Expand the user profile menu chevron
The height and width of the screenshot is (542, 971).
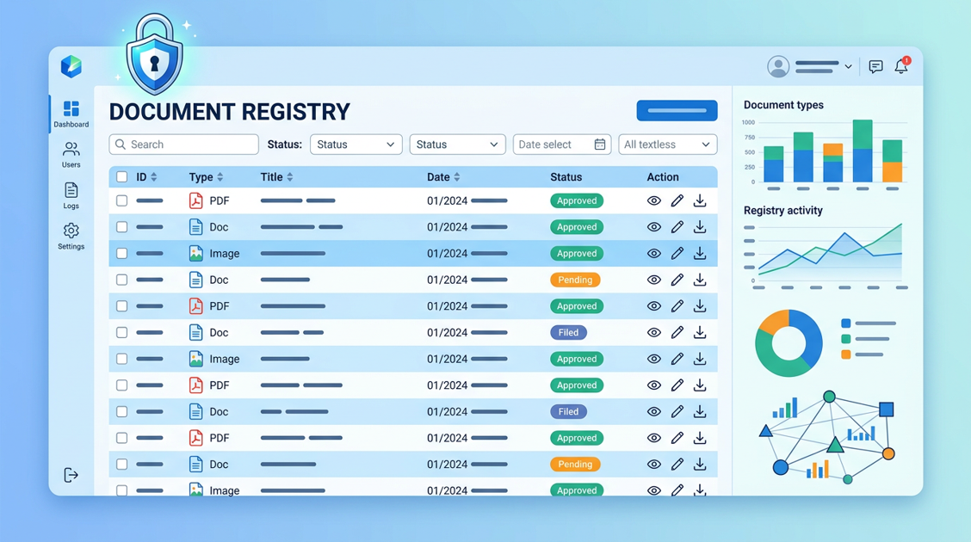[849, 66]
